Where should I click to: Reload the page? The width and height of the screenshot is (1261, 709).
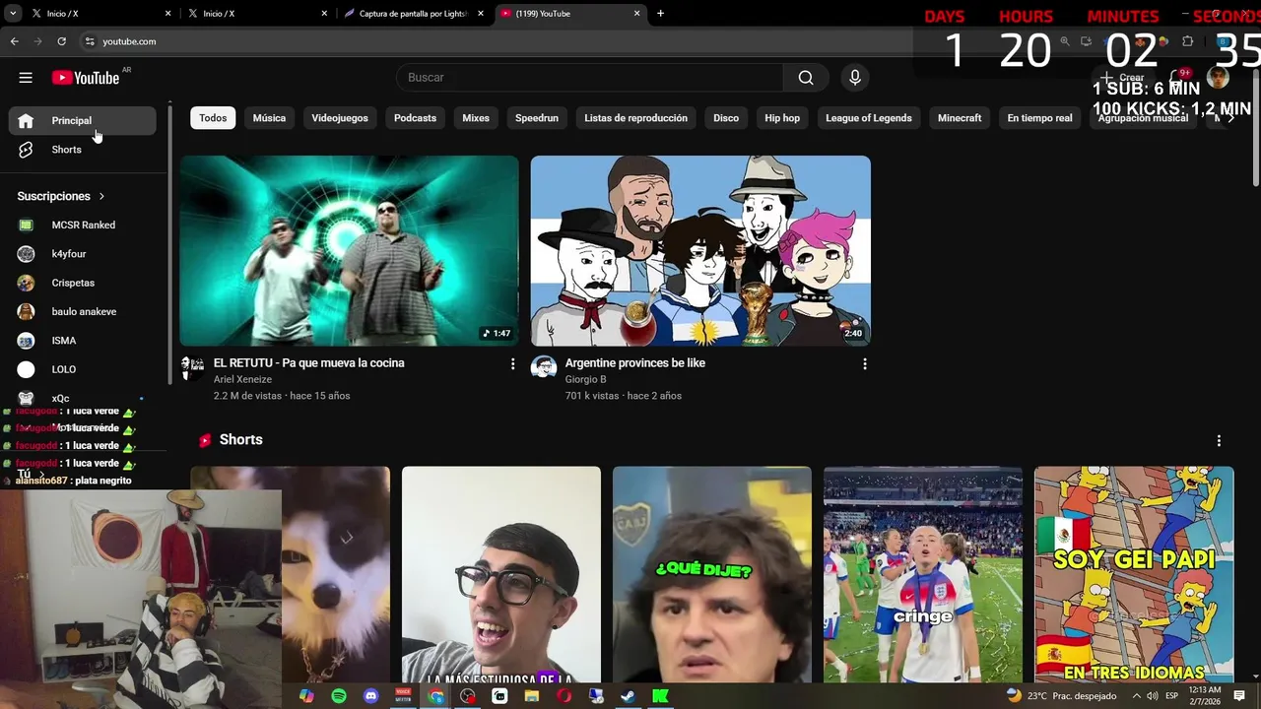(61, 41)
